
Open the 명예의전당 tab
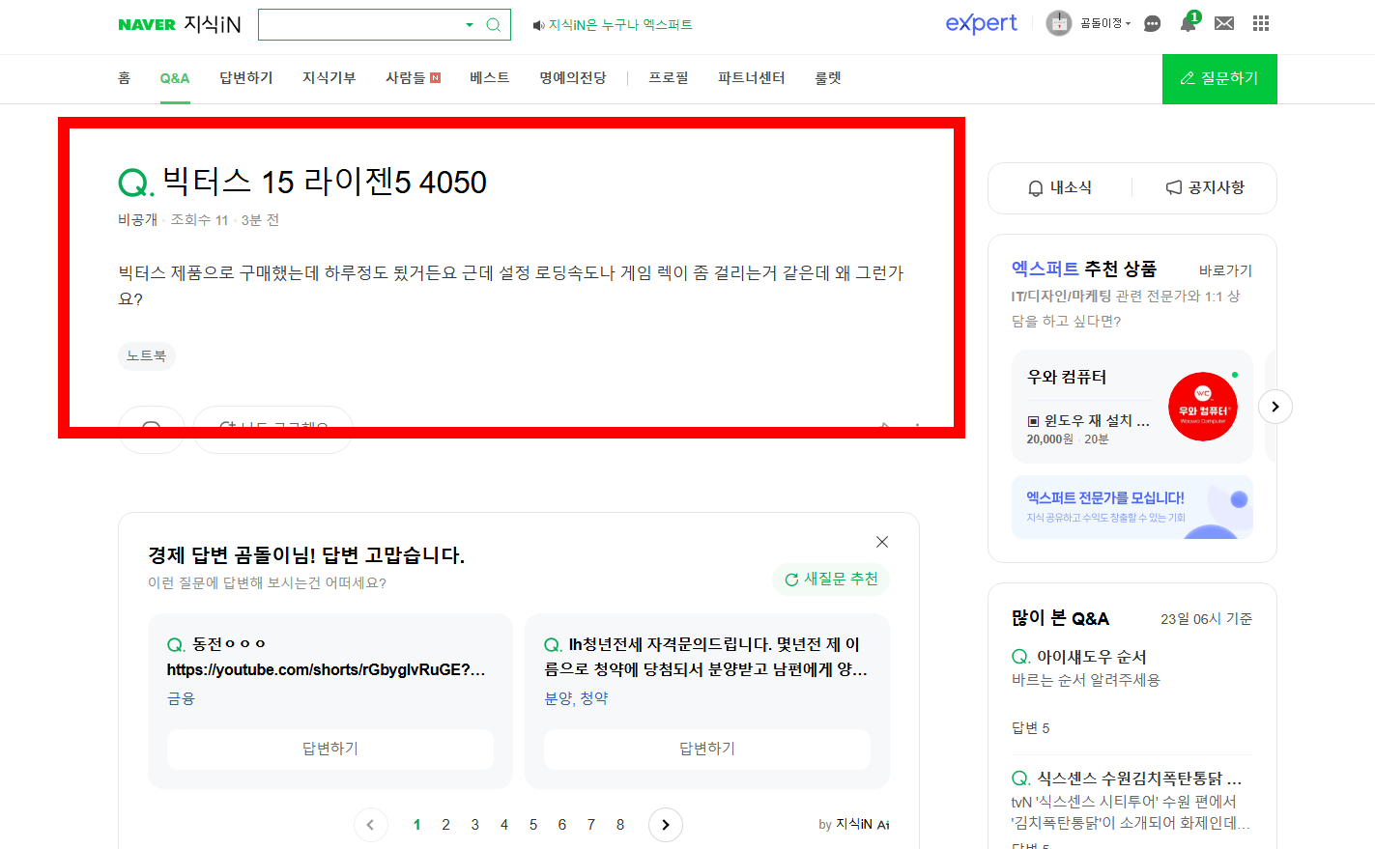pyautogui.click(x=573, y=78)
